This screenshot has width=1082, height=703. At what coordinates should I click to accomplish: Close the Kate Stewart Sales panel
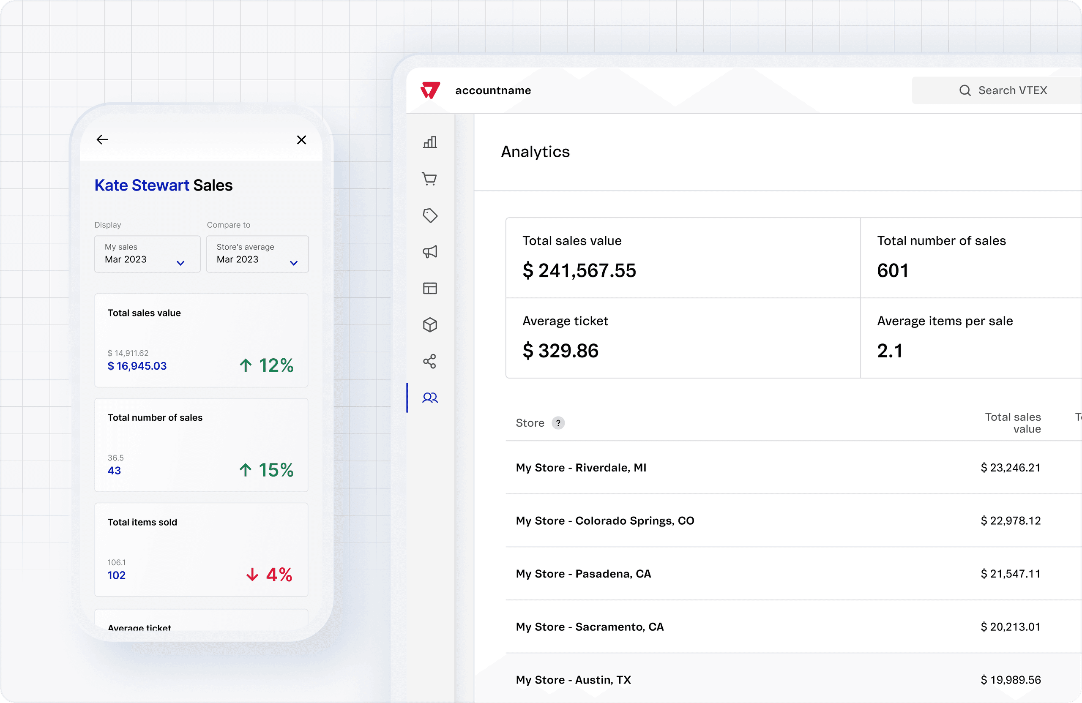click(x=301, y=139)
